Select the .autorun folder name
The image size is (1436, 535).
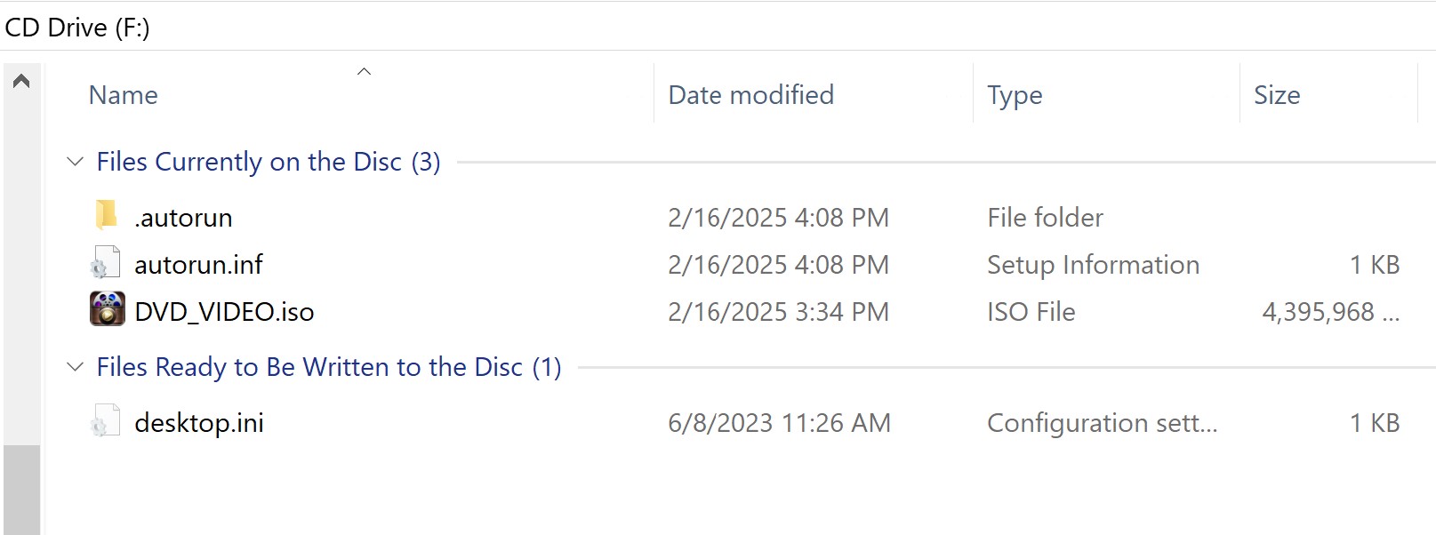[183, 218]
